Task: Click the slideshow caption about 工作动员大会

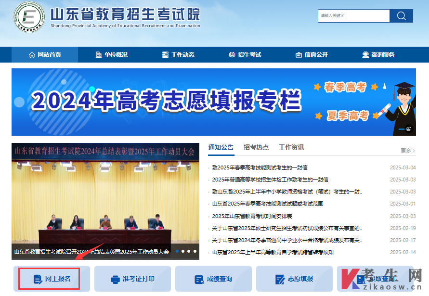Action: pos(91,251)
